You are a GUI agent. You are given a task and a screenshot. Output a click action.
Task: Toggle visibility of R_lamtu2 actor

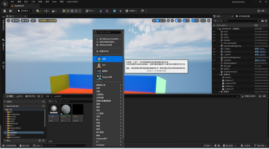[x=214, y=60]
